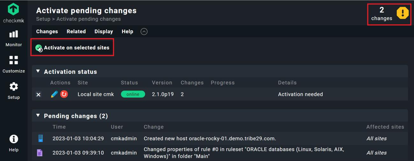The height and width of the screenshot is (161, 414).
Task: Collapse the Pending changes section
Action: pos(38,115)
